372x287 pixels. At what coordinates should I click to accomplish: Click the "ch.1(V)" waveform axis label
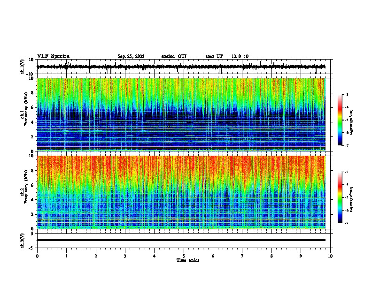coord(23,67)
